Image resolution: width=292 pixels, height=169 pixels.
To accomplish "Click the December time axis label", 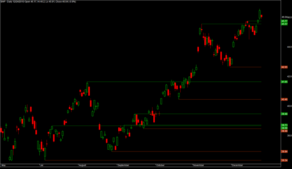I will [x=238, y=165].
